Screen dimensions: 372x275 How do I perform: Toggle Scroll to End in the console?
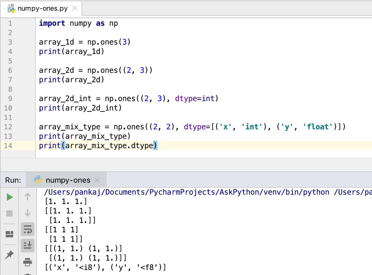pyautogui.click(x=27, y=245)
